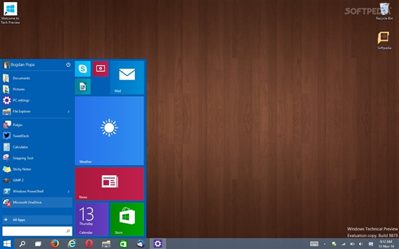Open the Calendar tile showing 13 Thursday
399x249 pixels.
click(92, 219)
